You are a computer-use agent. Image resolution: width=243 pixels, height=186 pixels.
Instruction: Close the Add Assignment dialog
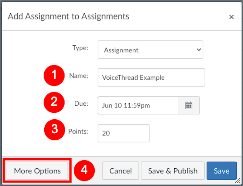point(231,17)
